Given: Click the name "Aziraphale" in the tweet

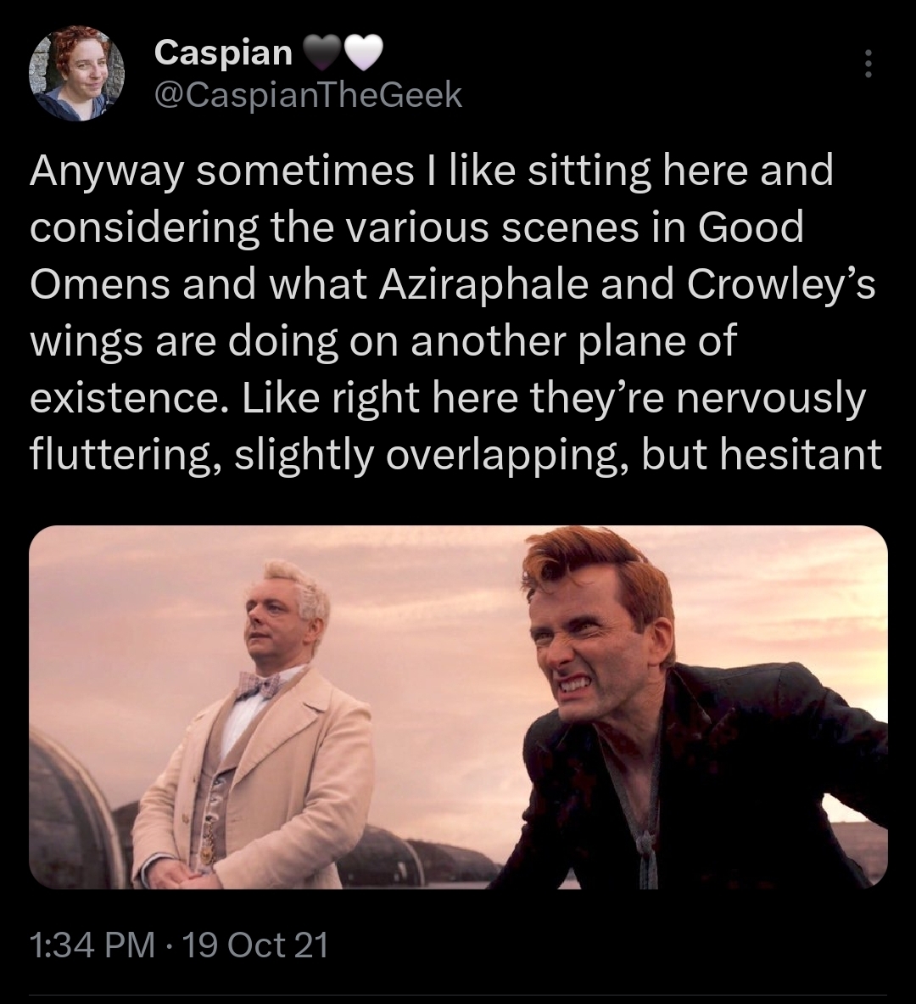Looking at the screenshot, I should tap(485, 285).
